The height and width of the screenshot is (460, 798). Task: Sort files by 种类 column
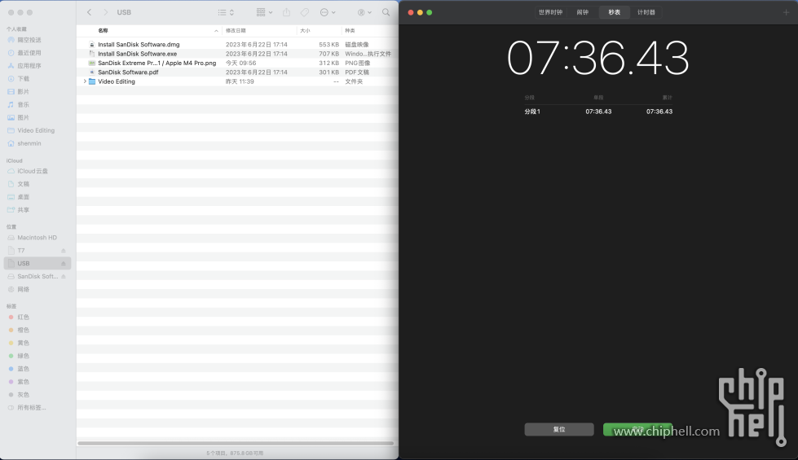351,30
